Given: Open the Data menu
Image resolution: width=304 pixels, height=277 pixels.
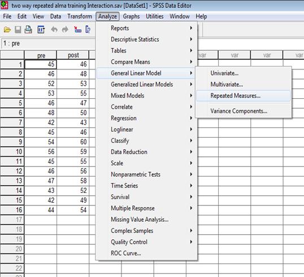Looking at the screenshot, I should 55,16.
